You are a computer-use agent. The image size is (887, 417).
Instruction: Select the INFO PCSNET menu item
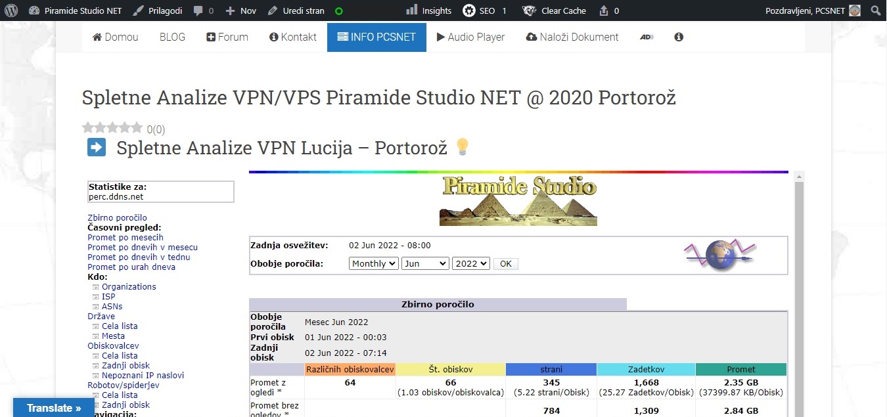[x=376, y=37]
